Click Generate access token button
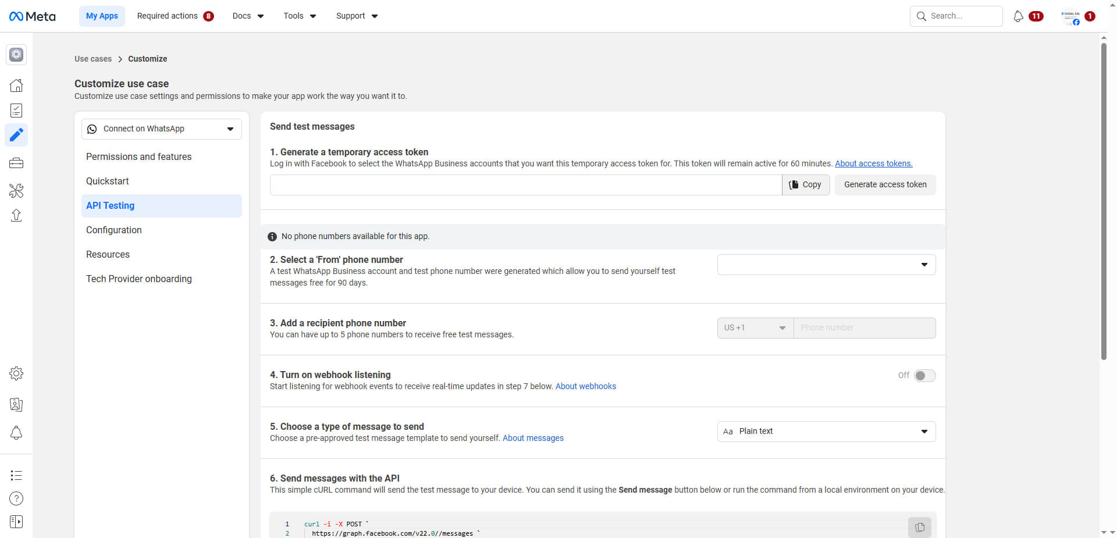Image resolution: width=1117 pixels, height=538 pixels. [885, 185]
